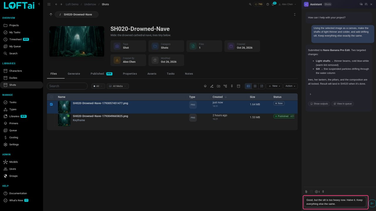
Task: Open Dailies in the sidebar
Action: pyautogui.click(x=13, y=78)
